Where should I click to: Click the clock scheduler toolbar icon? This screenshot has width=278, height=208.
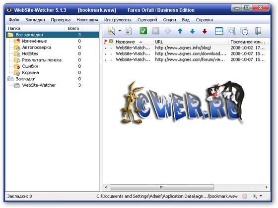click(244, 31)
